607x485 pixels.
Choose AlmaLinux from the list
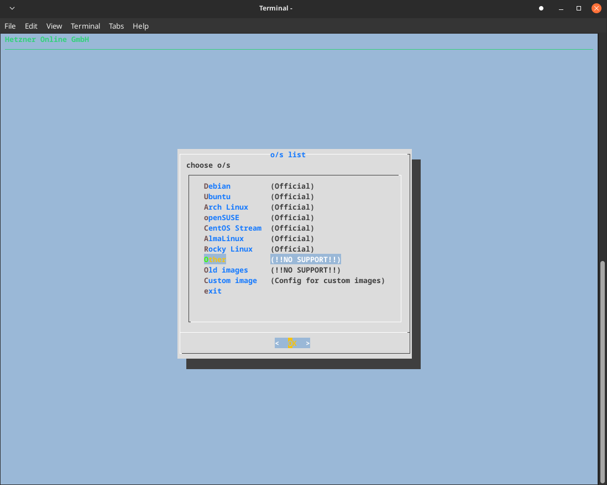click(224, 238)
